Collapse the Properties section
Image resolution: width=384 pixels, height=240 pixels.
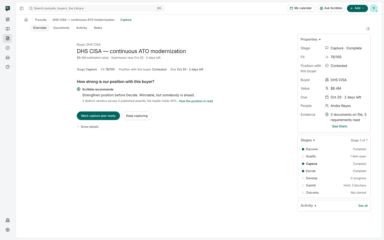311,39
